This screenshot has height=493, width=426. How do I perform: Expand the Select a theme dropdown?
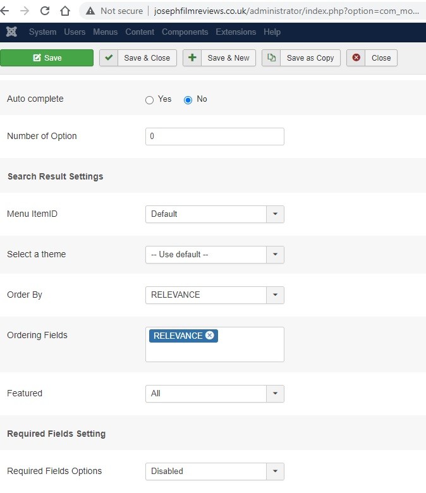tap(214, 255)
